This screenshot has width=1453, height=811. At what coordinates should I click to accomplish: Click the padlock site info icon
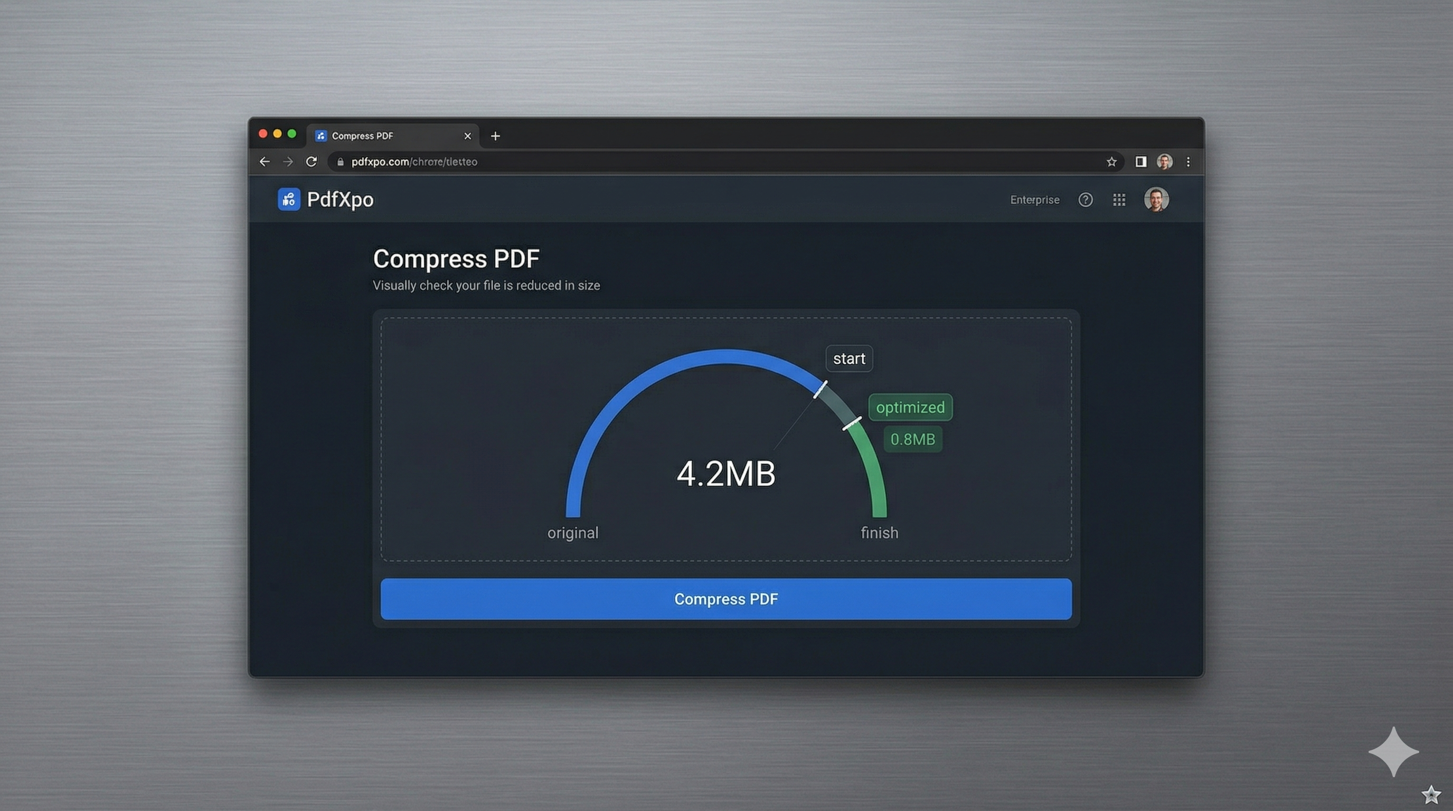[x=340, y=162]
